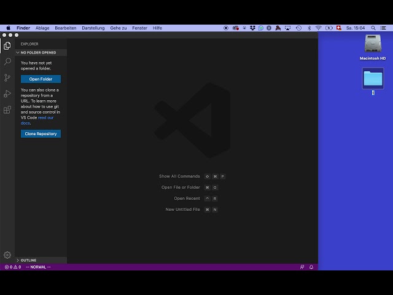
Task: Open the Extensions view
Action: 7,109
